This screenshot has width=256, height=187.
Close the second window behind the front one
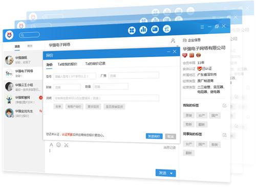(x=236, y=17)
